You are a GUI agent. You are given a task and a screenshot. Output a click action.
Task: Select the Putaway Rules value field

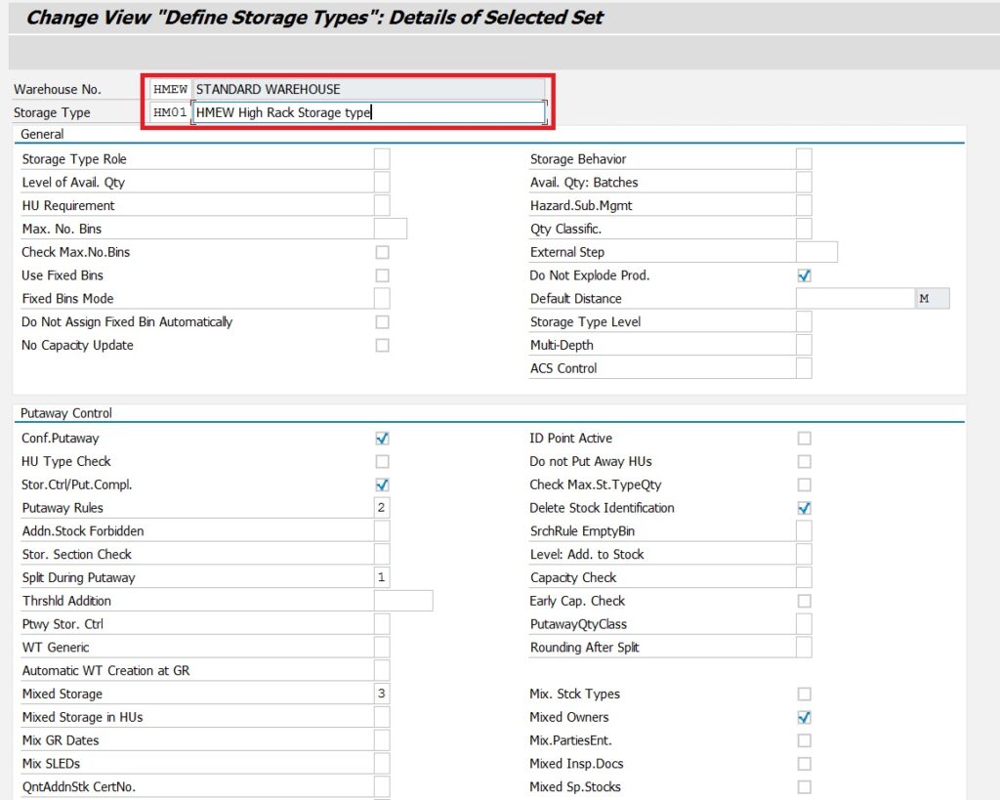[x=382, y=508]
